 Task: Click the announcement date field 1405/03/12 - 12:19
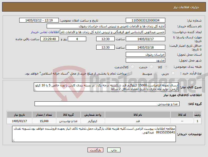tap(39, 20)
